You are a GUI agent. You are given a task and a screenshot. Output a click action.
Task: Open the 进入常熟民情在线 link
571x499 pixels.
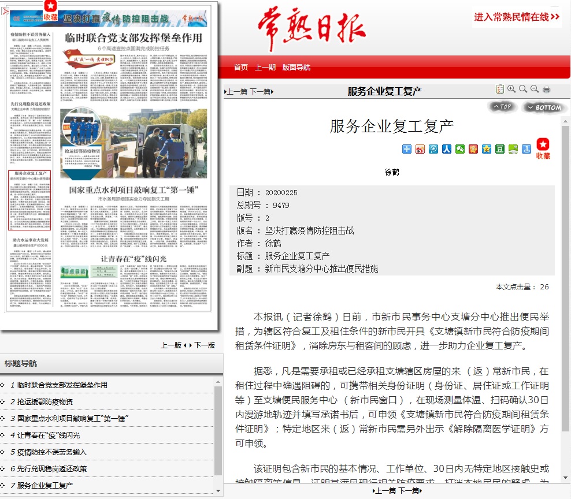click(516, 17)
